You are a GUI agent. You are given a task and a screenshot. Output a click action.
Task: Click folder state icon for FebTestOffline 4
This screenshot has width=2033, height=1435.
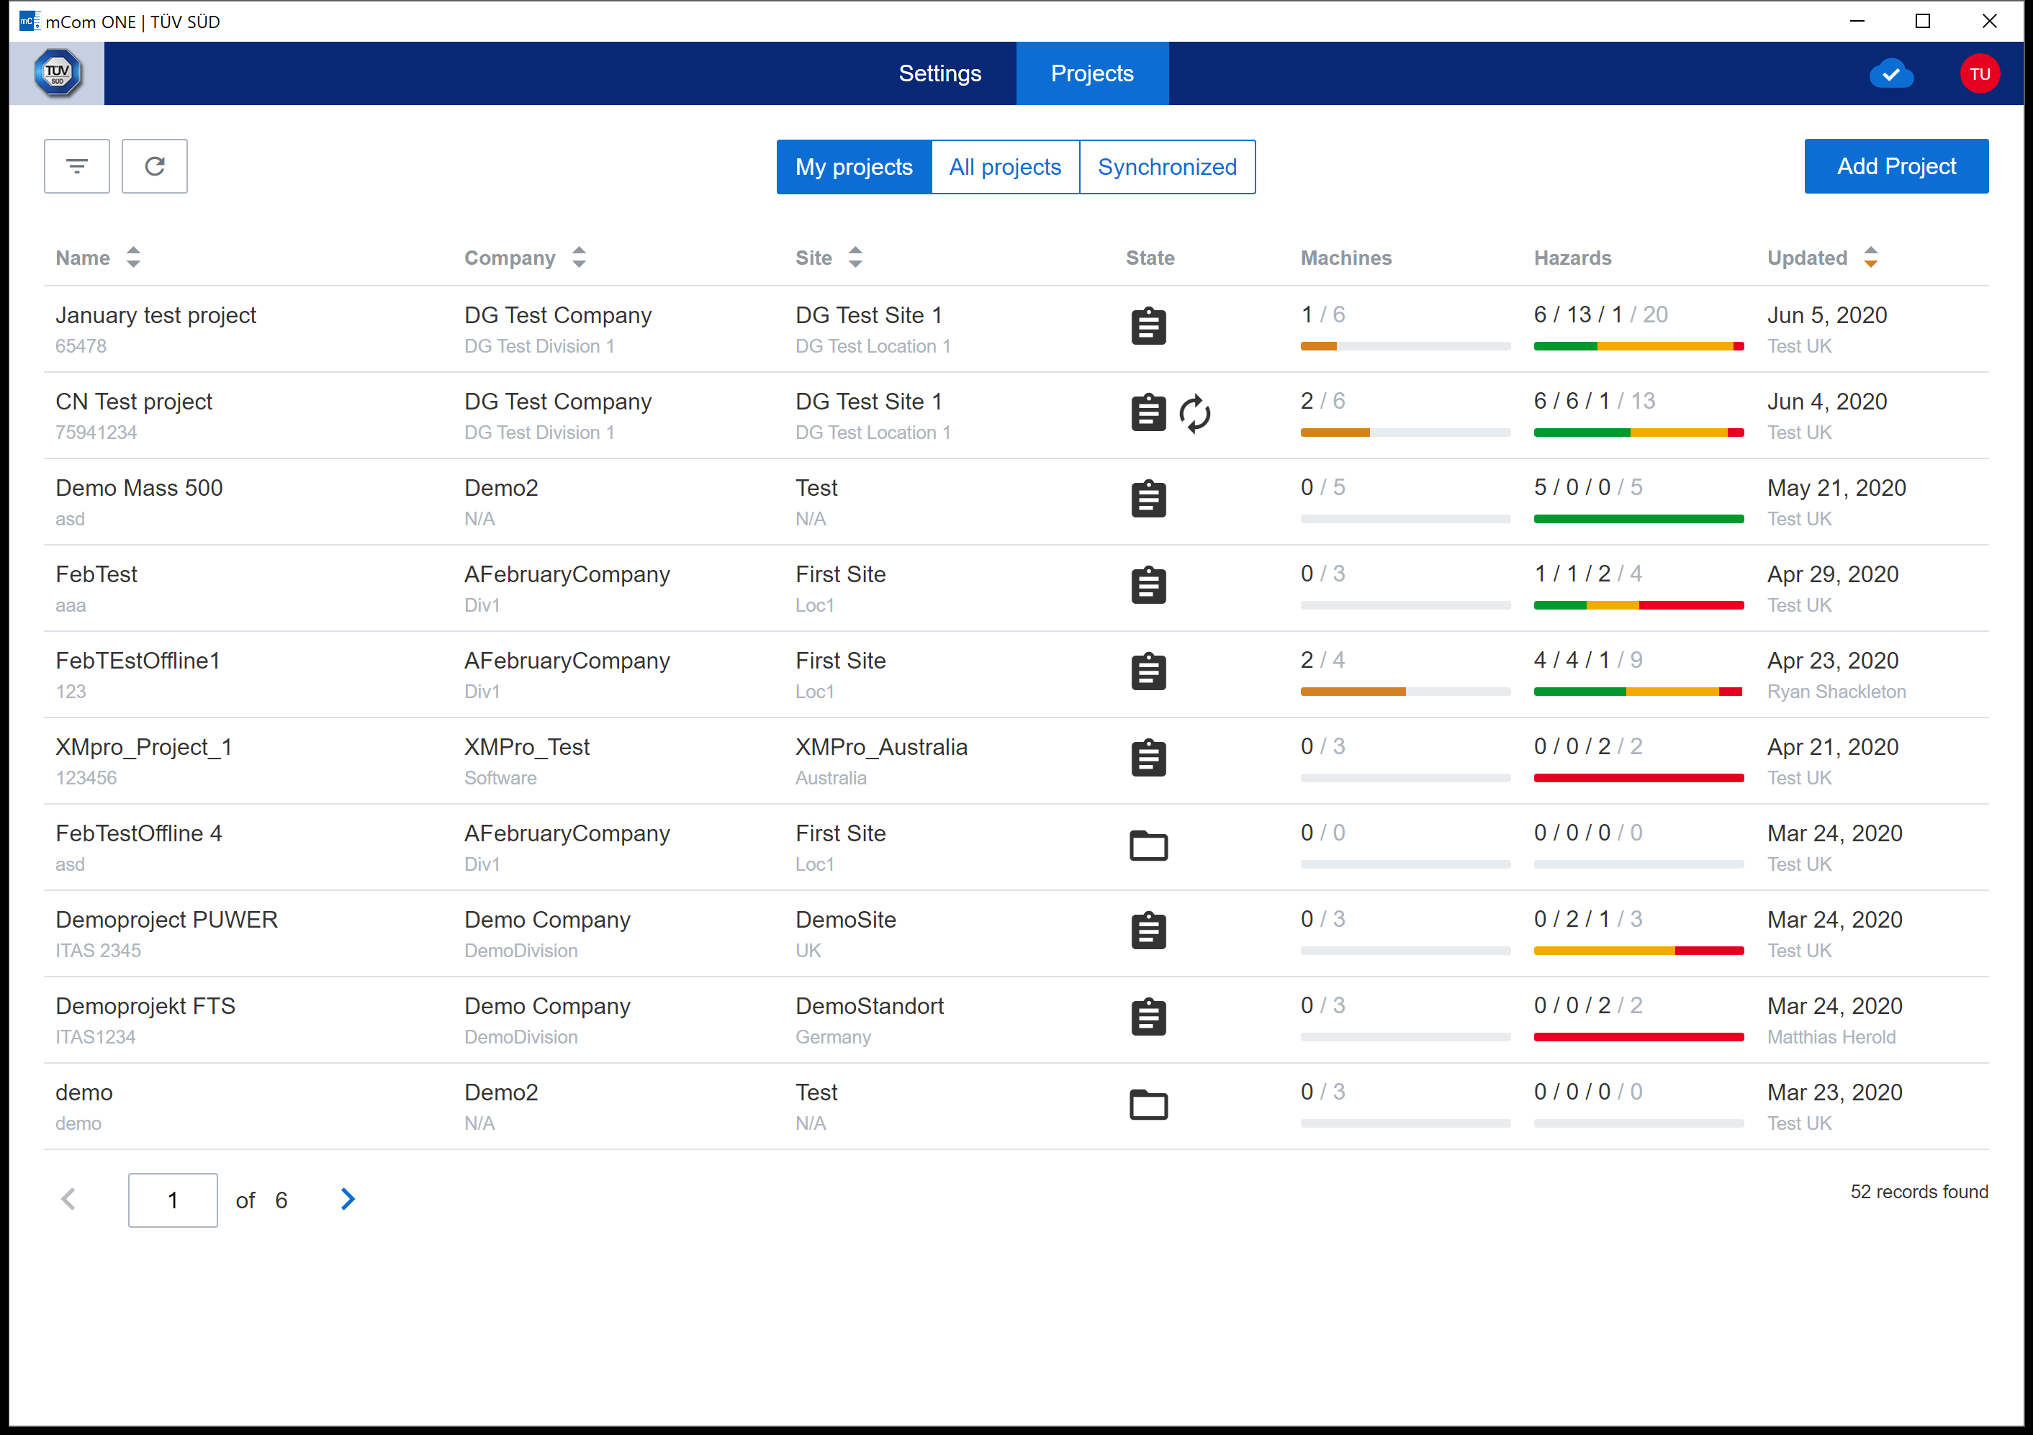(1148, 846)
